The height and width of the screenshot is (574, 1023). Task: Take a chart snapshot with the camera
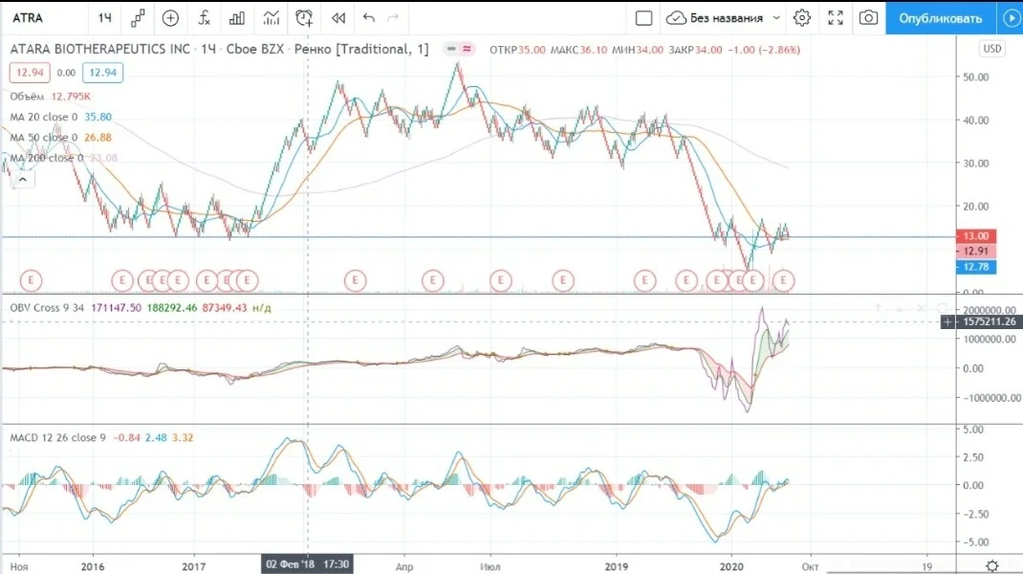[x=868, y=17]
